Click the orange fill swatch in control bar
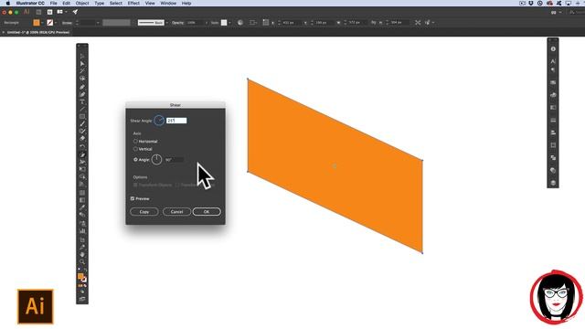585x329 pixels. (37, 23)
